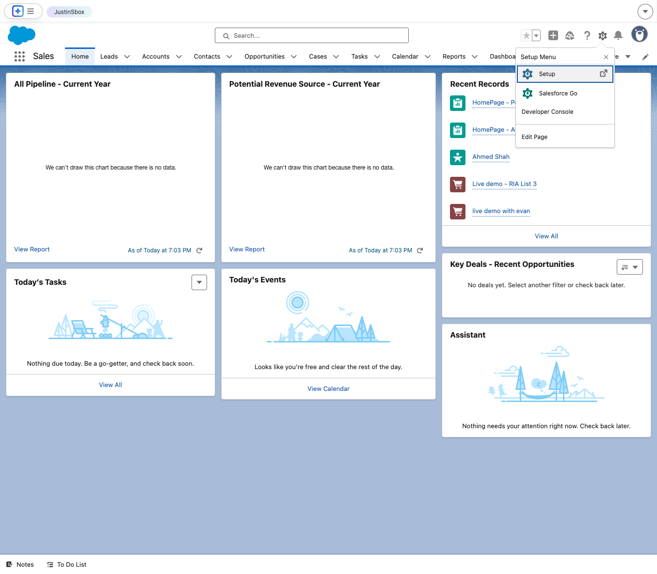Click View Report under Potential Revenue Source
Image resolution: width=657 pixels, height=574 pixels.
click(247, 249)
